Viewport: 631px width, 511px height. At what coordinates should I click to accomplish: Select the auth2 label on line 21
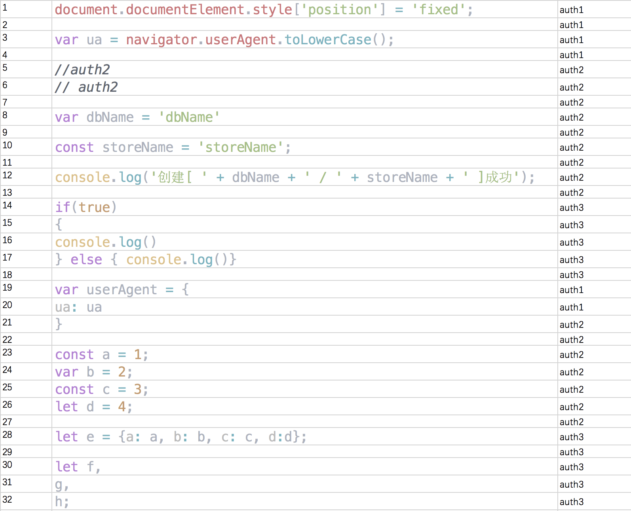[x=571, y=325]
